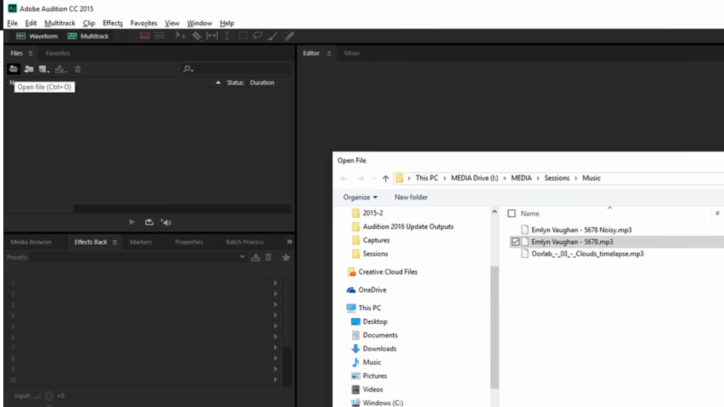724x407 pixels.
Task: Select the Lasso selection tool
Action: coord(257,36)
